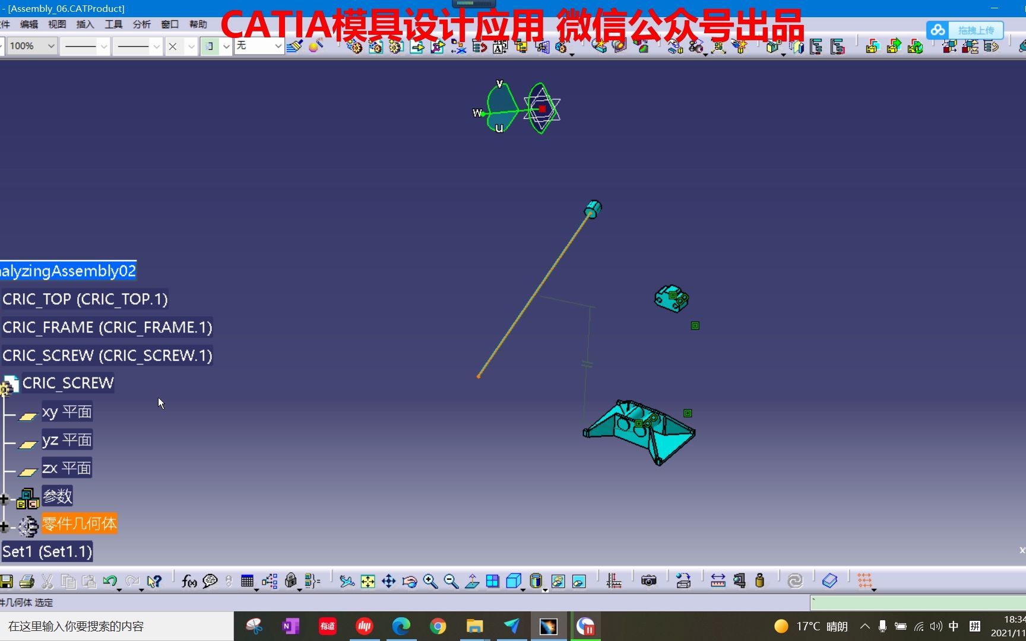
Task: Toggle the Fly Mode airplane icon
Action: coord(347,581)
